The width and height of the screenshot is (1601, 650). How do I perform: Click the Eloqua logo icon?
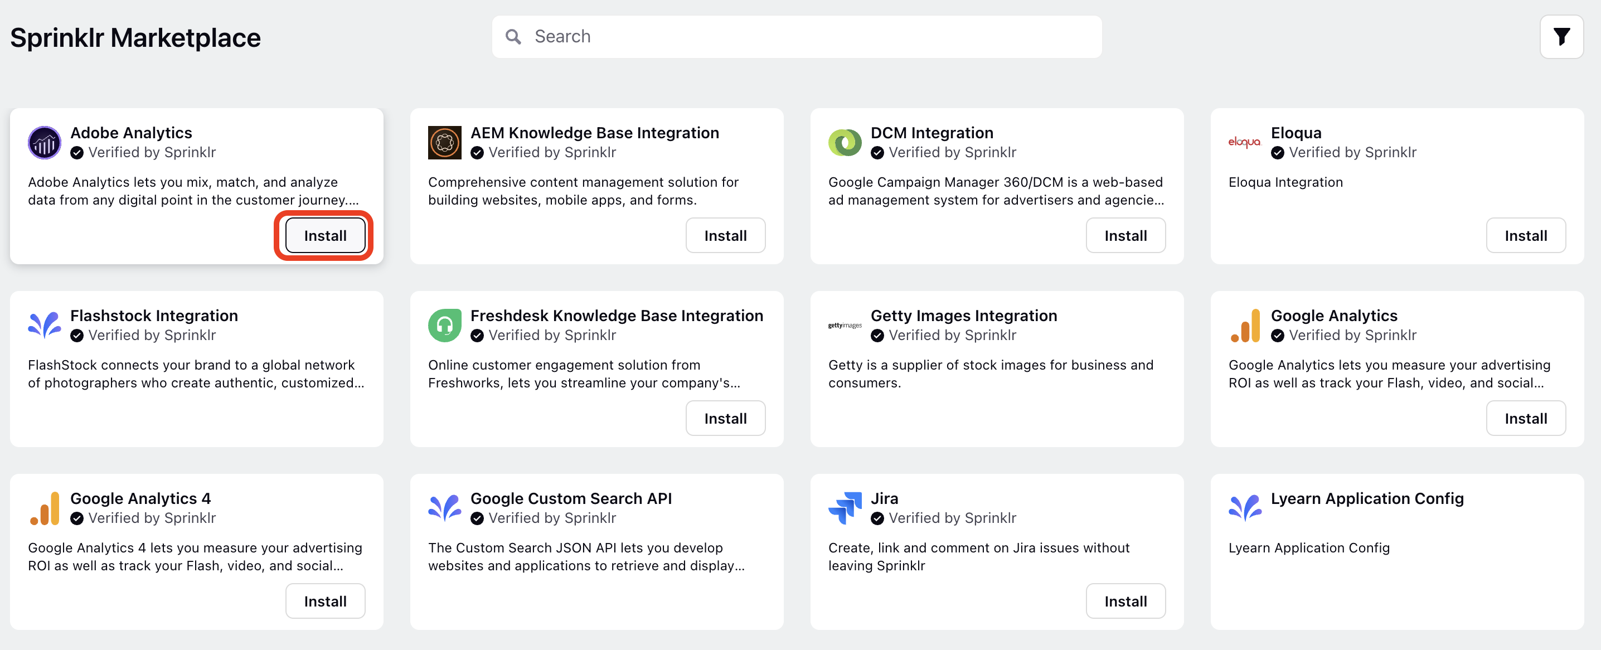pyautogui.click(x=1245, y=143)
